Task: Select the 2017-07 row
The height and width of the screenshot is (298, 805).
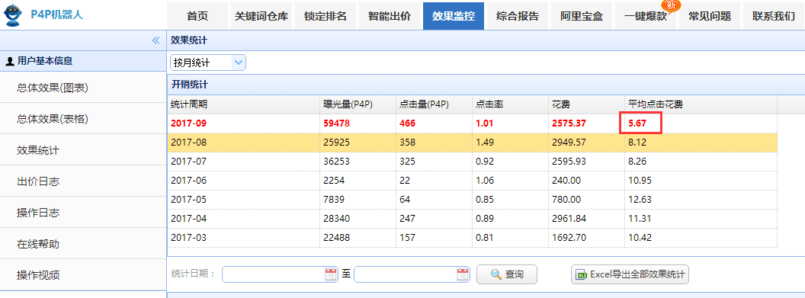Action: click(473, 161)
